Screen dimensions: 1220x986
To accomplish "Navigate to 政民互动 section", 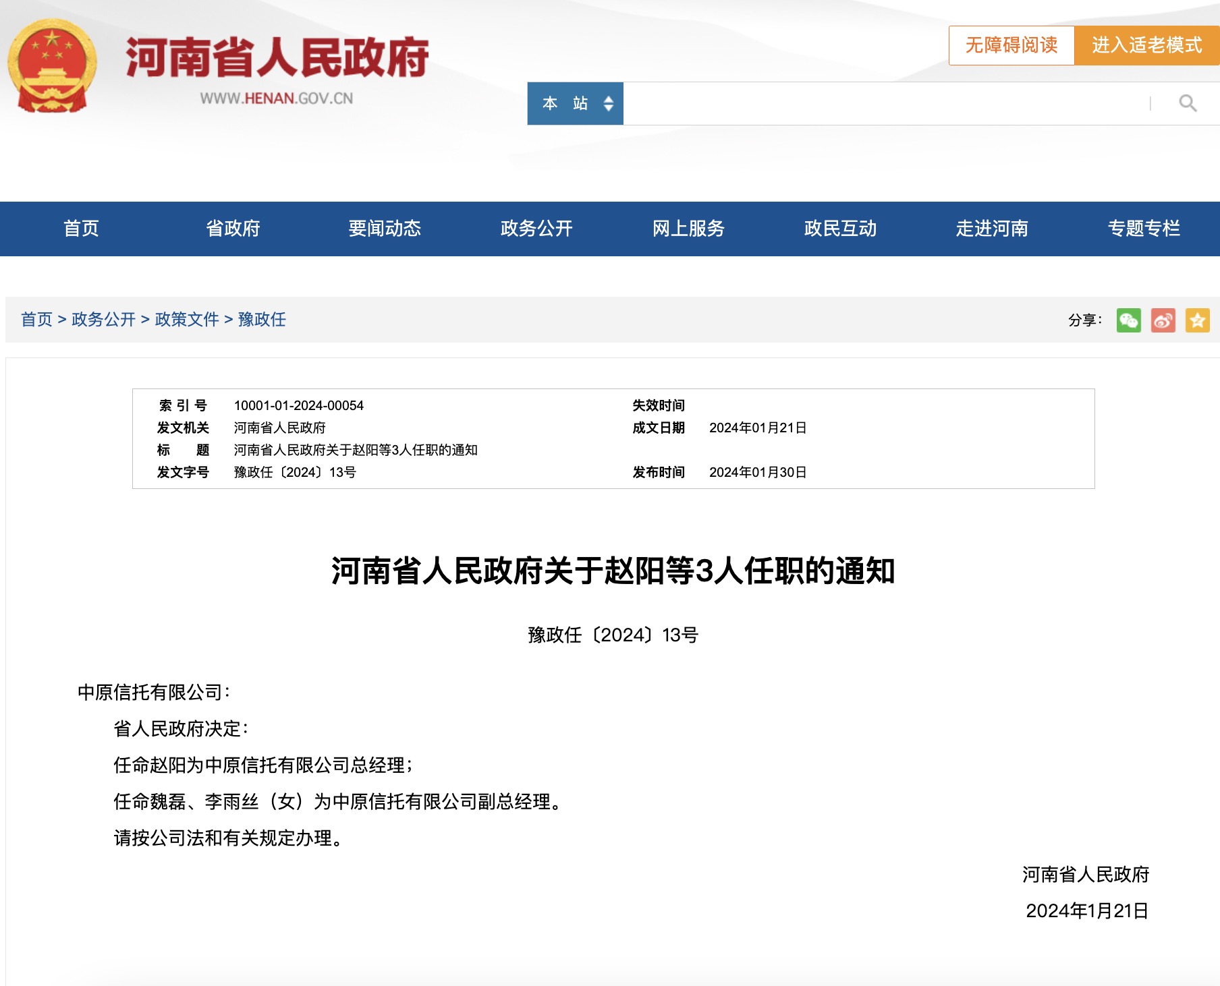I will [840, 229].
